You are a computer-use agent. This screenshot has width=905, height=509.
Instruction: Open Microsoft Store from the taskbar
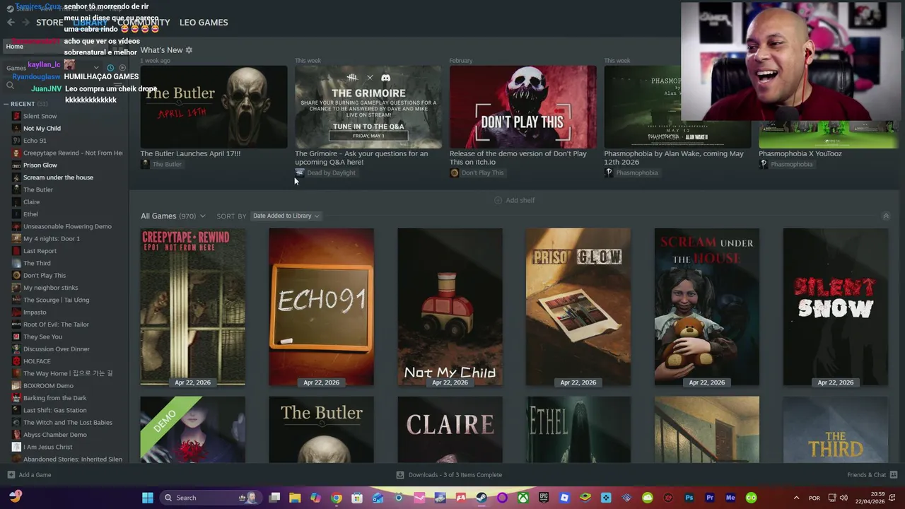pyautogui.click(x=357, y=498)
